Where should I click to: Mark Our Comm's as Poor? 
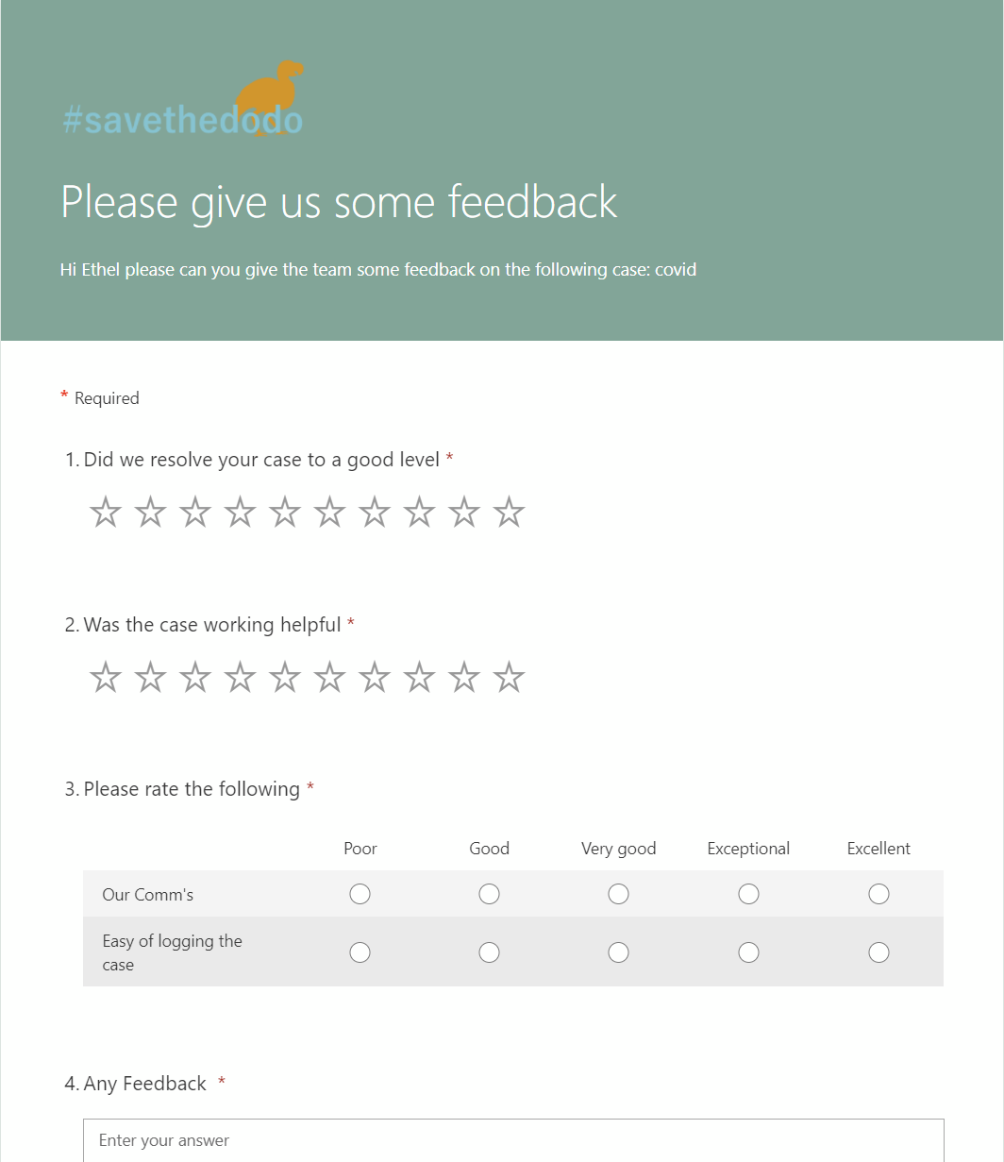360,894
